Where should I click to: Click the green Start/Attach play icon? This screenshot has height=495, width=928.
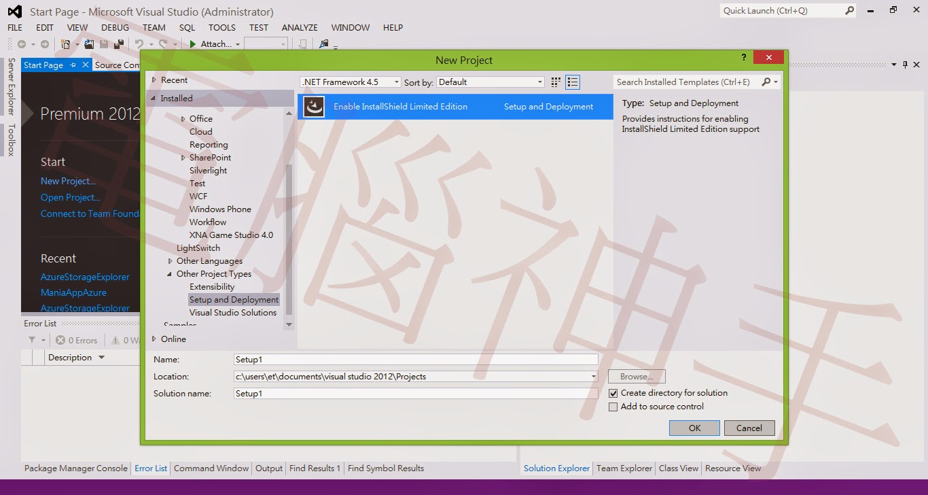pyautogui.click(x=193, y=44)
